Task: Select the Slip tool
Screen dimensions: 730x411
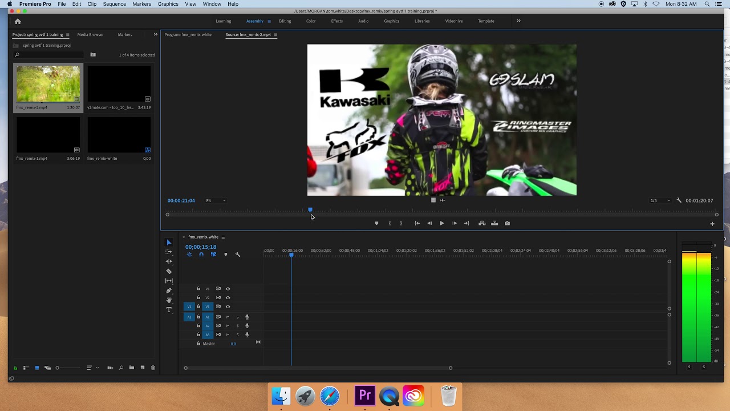Action: click(x=169, y=281)
